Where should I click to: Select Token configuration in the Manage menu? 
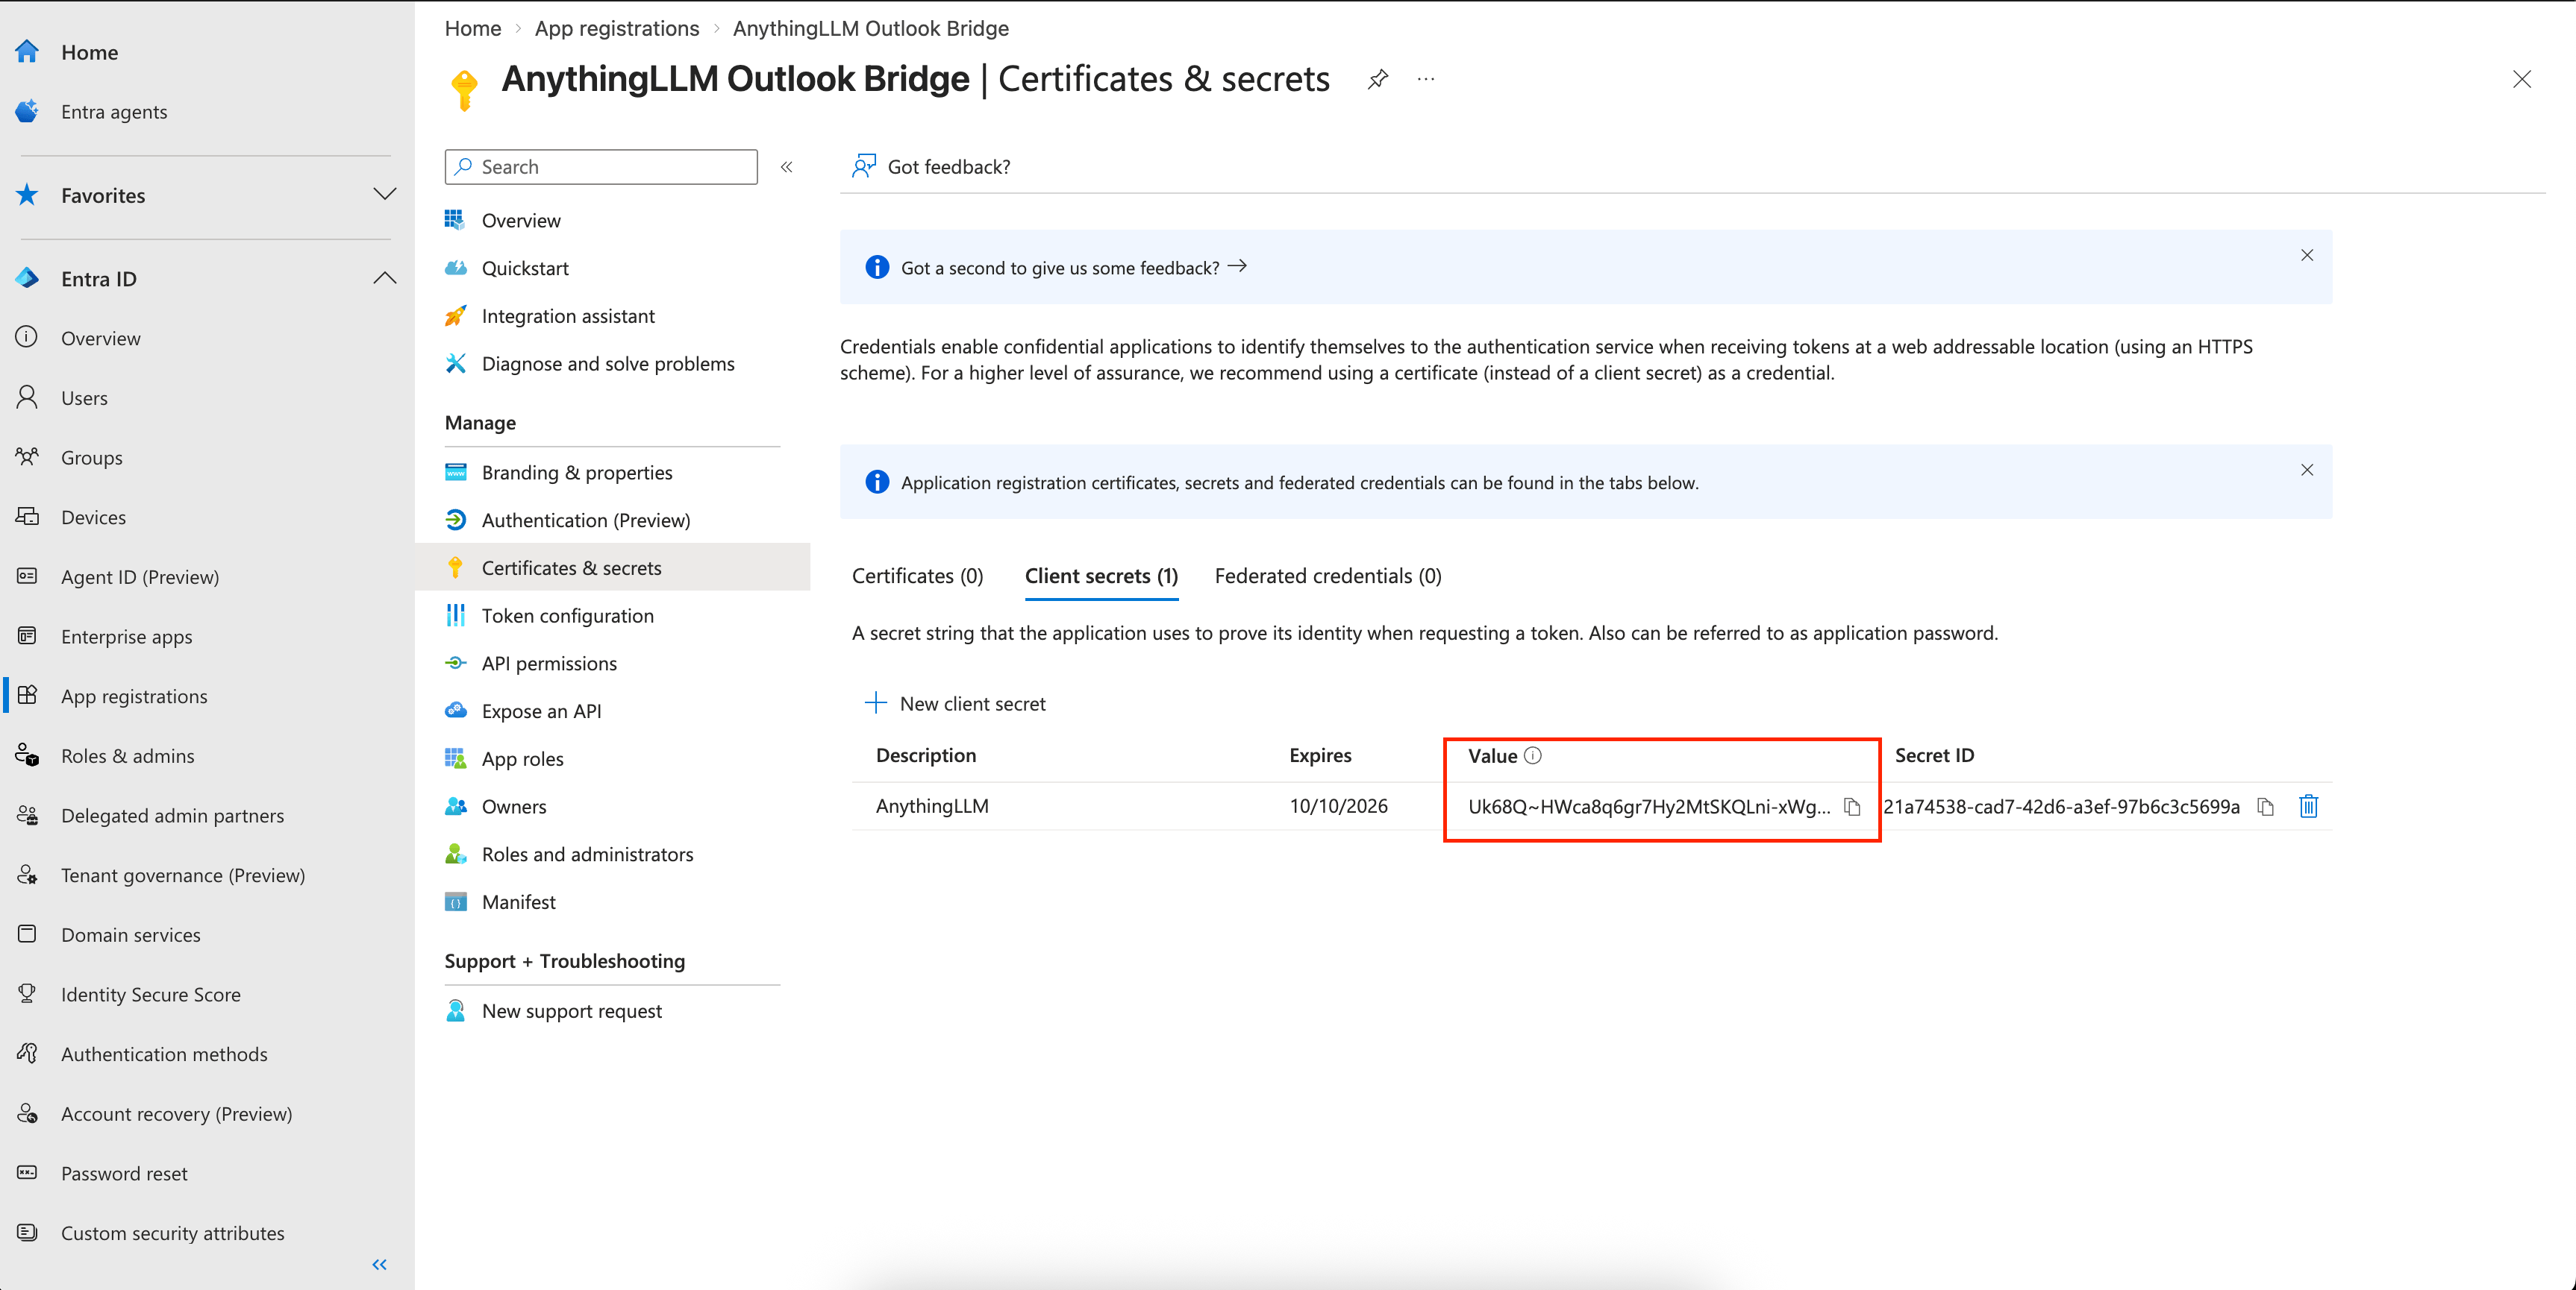[567, 614]
